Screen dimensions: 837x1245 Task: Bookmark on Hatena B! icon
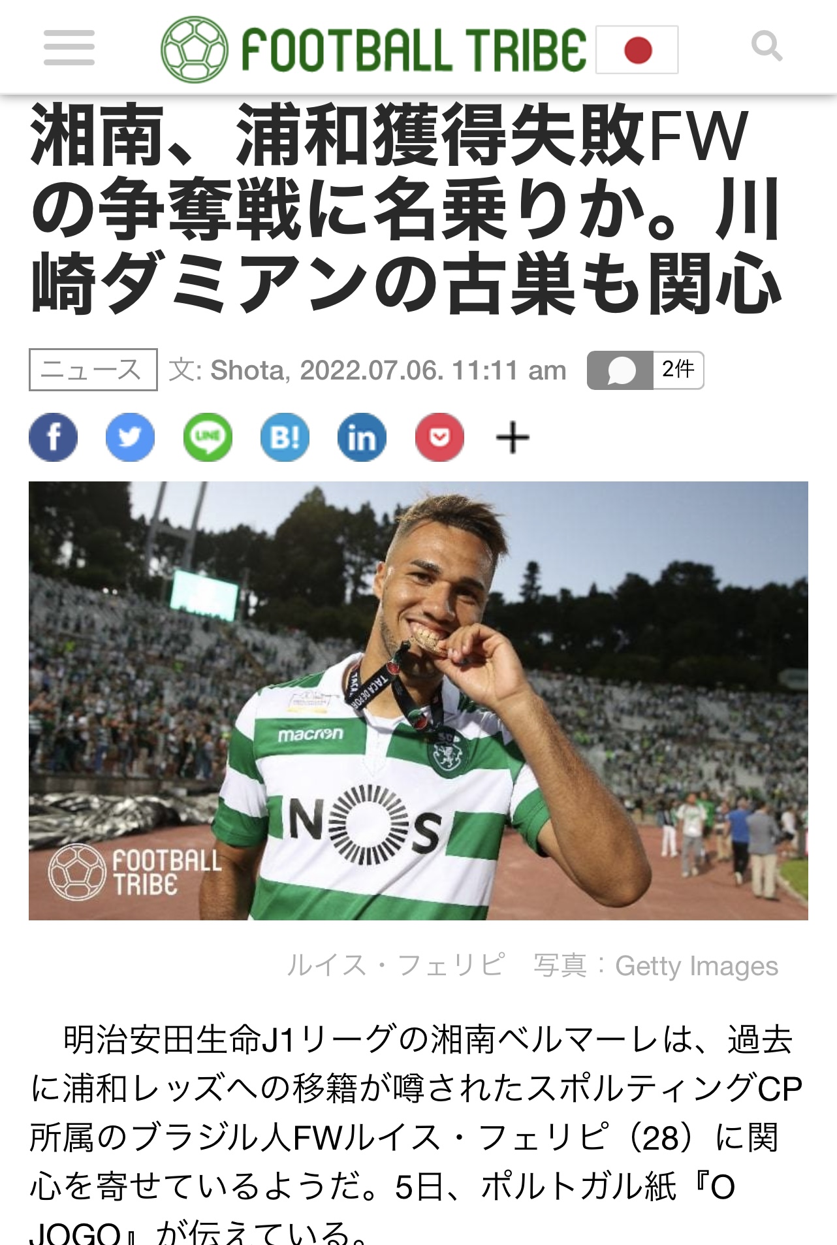[x=285, y=437]
